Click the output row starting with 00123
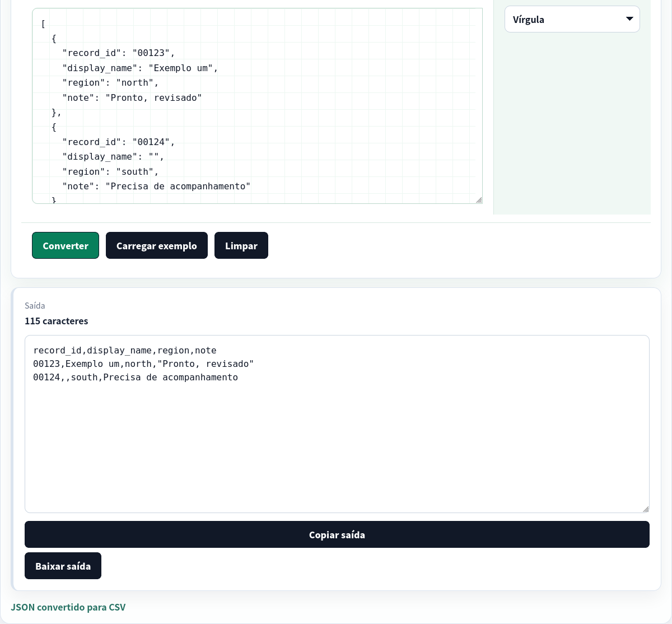This screenshot has height=624, width=672. pyautogui.click(x=143, y=364)
